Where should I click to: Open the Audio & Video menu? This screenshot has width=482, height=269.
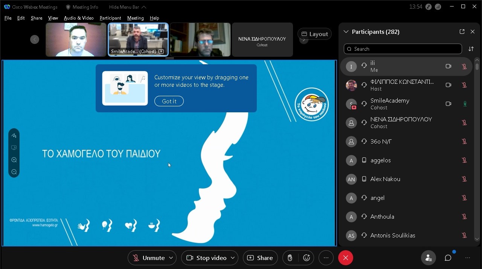[79, 18]
